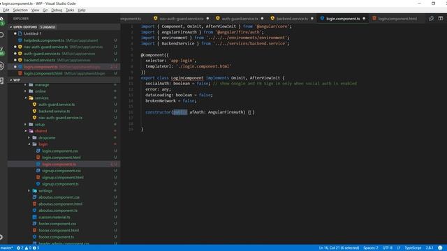The width and height of the screenshot is (447, 251).
Task: Open the Edit menu
Action: 6,10
